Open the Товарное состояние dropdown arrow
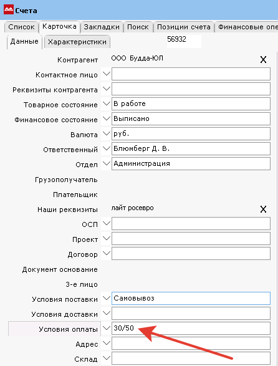This screenshot has width=278, height=366. point(107,104)
